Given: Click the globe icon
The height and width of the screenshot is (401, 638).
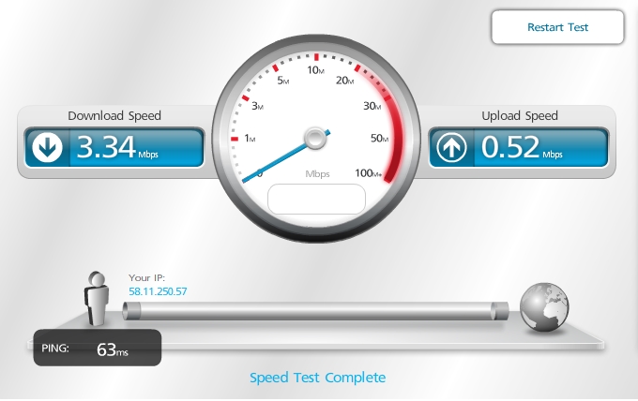Looking at the screenshot, I should [x=544, y=307].
